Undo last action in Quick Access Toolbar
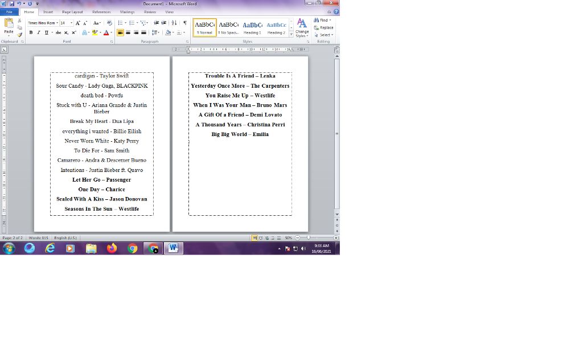Screen dimensions: 583x357 (19, 4)
